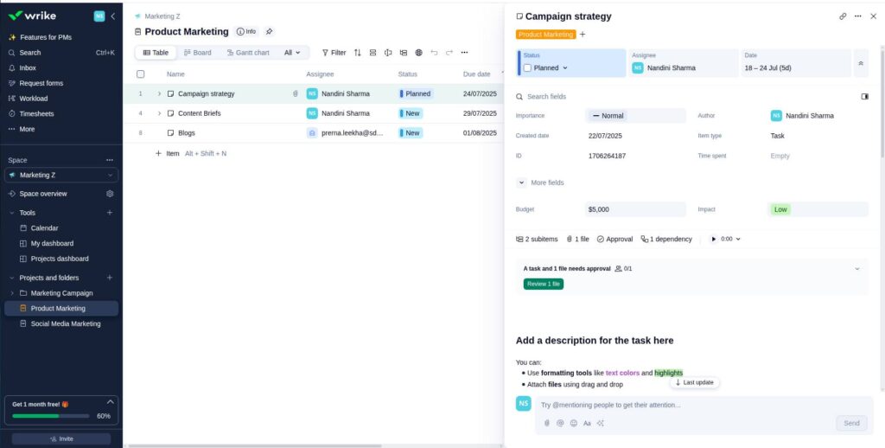885x448 pixels.
Task: Tick the select-all checkbox in table header
Action: [x=141, y=74]
